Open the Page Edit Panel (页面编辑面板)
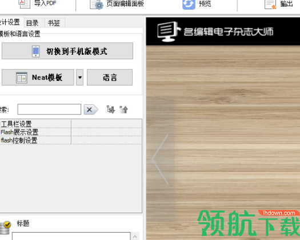Image resolution: width=300 pixels, height=240 pixels. tap(117, 4)
